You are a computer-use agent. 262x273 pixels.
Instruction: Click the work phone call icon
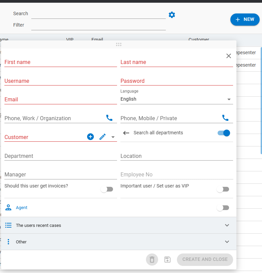pos(109,118)
